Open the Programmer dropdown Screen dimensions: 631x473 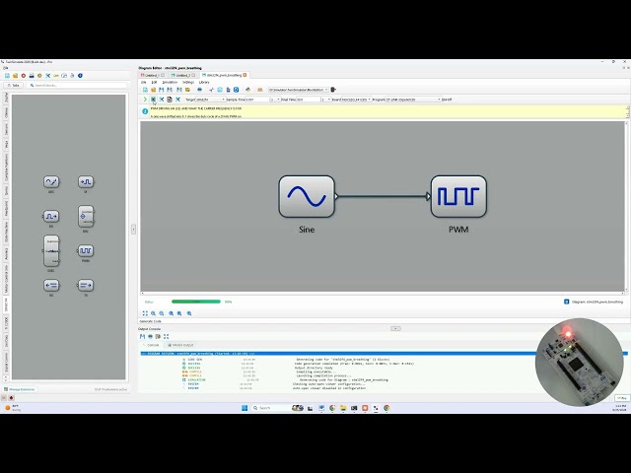[x=413, y=100]
